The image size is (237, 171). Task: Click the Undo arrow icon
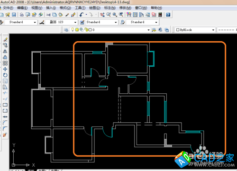[x=82, y=15]
